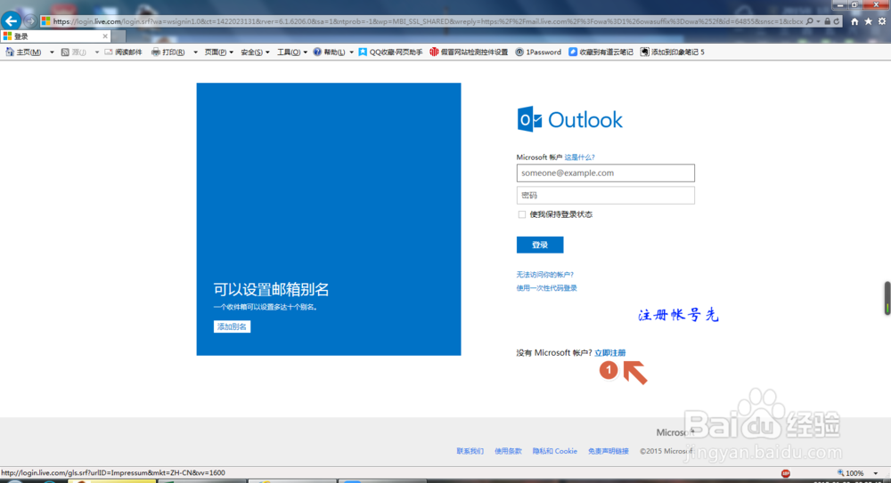Click the search magnifier in the address bar
This screenshot has width=891, height=483.
click(810, 21)
